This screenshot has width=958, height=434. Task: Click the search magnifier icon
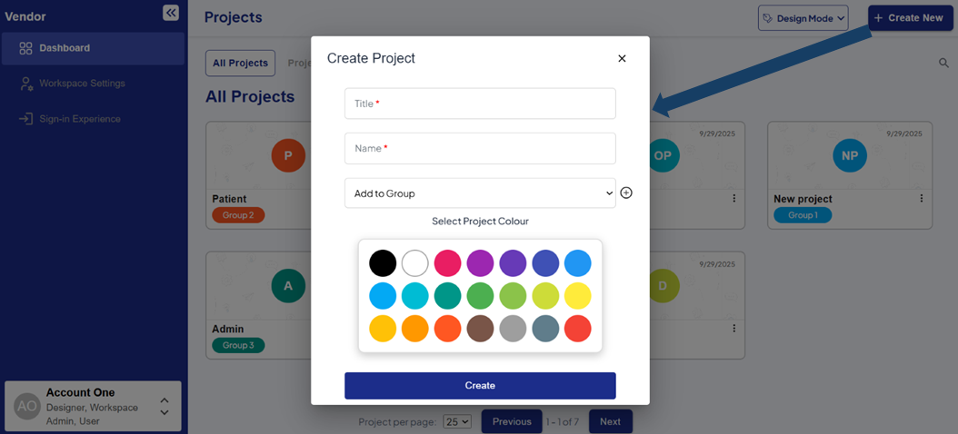tap(943, 63)
